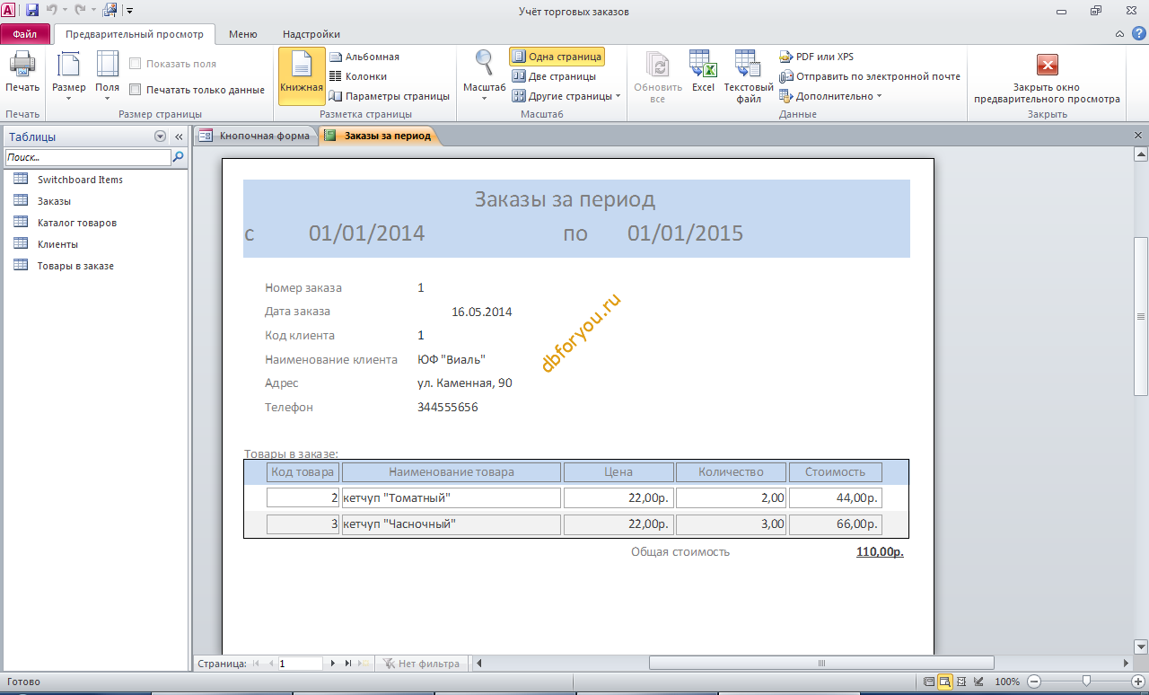Redo using the quick access toolbar arrow
This screenshot has height=695, width=1149.
click(x=80, y=11)
